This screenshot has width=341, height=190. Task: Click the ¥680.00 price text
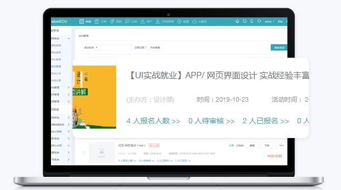(x=274, y=156)
